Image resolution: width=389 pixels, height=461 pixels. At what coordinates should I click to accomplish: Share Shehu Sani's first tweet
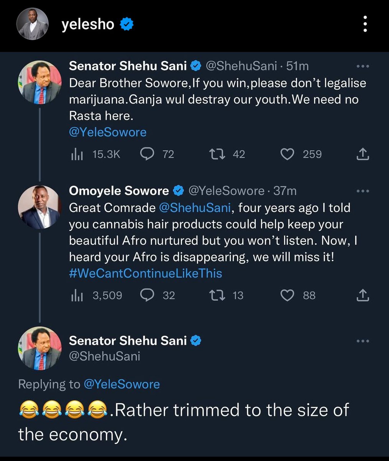coord(362,154)
